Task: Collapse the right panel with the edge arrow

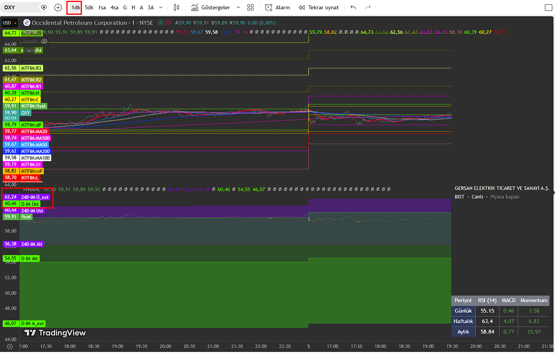Action: (553, 193)
